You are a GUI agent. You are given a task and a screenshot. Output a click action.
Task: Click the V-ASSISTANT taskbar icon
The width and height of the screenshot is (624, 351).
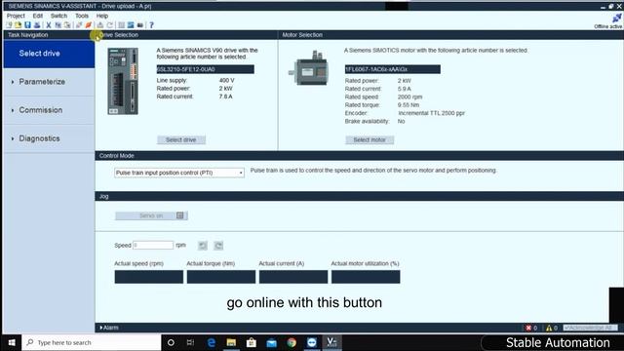[x=331, y=342]
